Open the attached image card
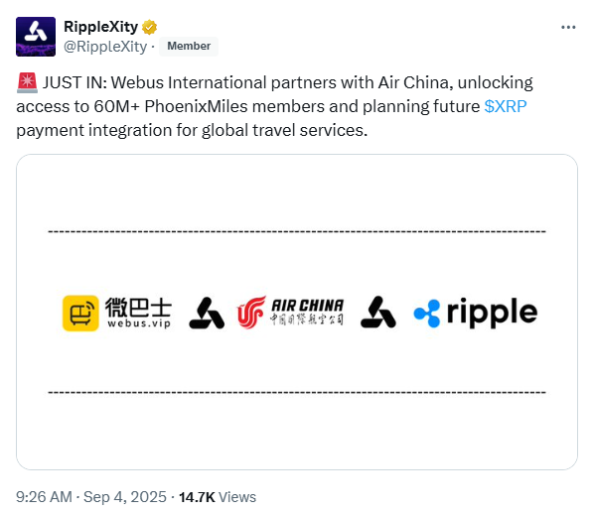Viewport: 593px width, 513px height. point(297,312)
